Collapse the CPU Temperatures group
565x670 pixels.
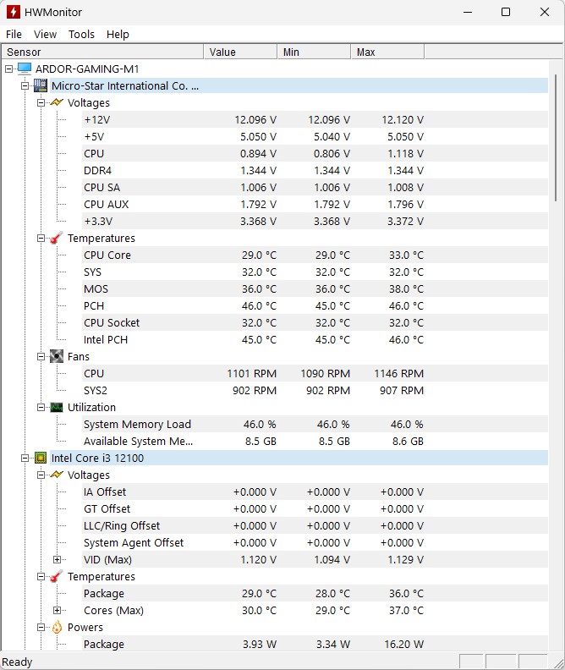tap(41, 576)
